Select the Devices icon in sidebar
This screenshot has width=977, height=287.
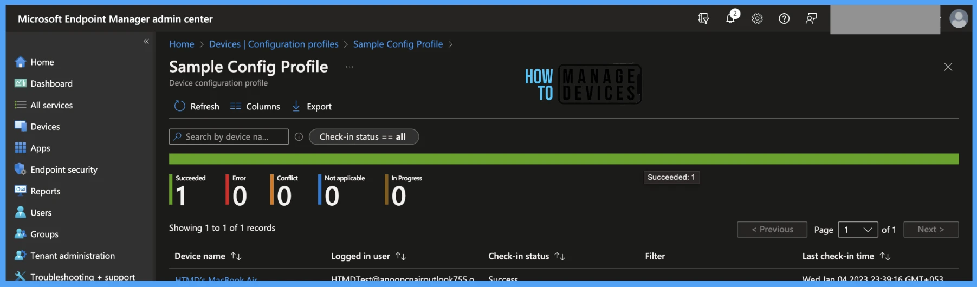click(21, 126)
